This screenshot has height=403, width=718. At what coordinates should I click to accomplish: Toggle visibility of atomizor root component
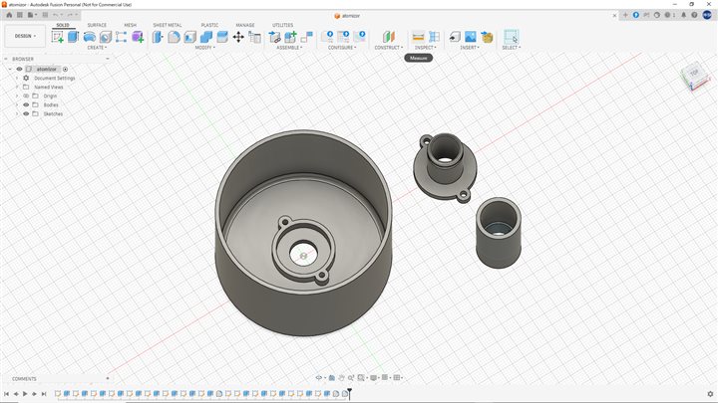coord(19,69)
